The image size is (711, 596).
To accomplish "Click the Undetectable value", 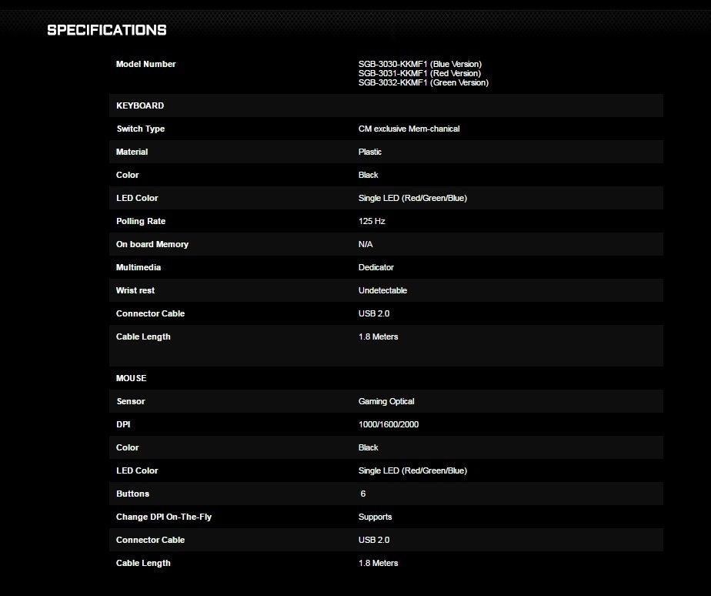I will click(382, 290).
